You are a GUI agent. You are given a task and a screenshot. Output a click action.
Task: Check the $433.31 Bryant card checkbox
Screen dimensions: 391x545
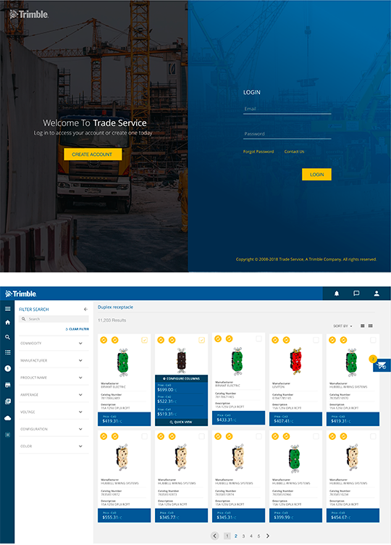pyautogui.click(x=258, y=338)
